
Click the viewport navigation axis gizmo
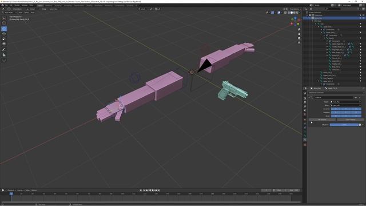[x=295, y=21]
